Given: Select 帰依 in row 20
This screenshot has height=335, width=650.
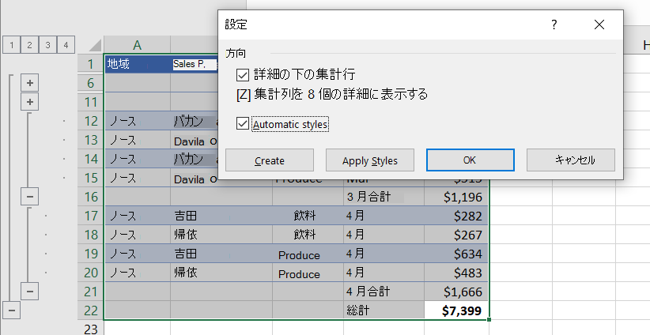Looking at the screenshot, I should pyautogui.click(x=221, y=273).
